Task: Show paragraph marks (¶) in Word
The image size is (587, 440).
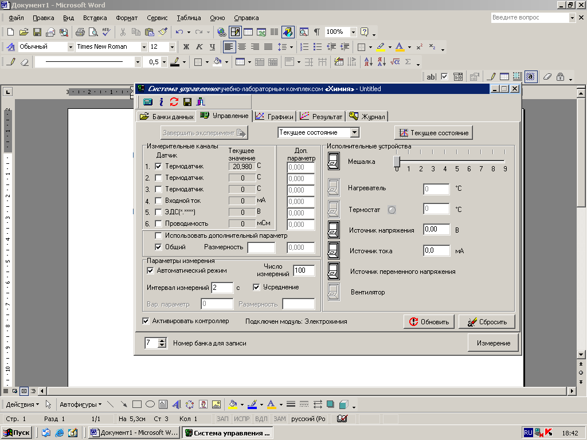Action: (316, 32)
